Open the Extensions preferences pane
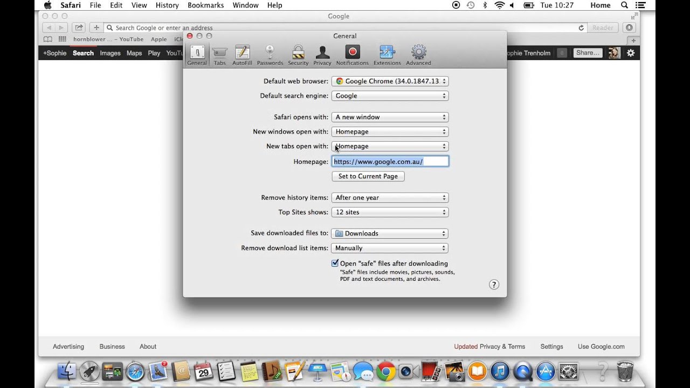This screenshot has width=690, height=388. (387, 56)
